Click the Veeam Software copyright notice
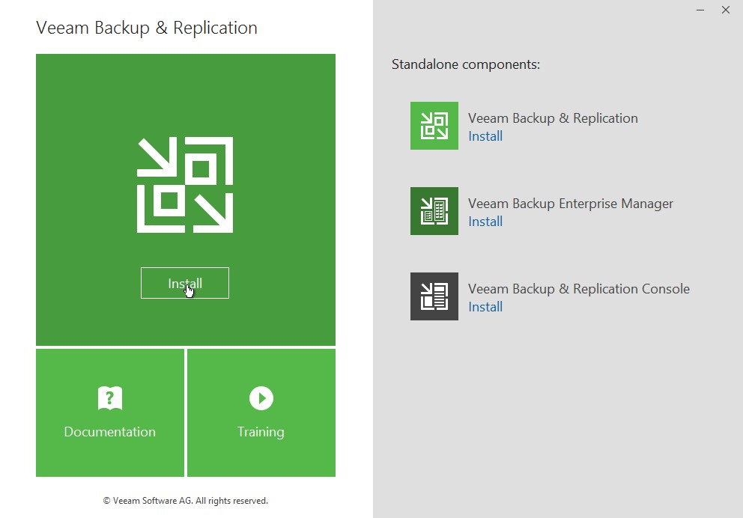 (185, 501)
